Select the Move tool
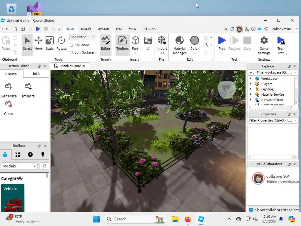The image size is (301, 226). [39, 44]
